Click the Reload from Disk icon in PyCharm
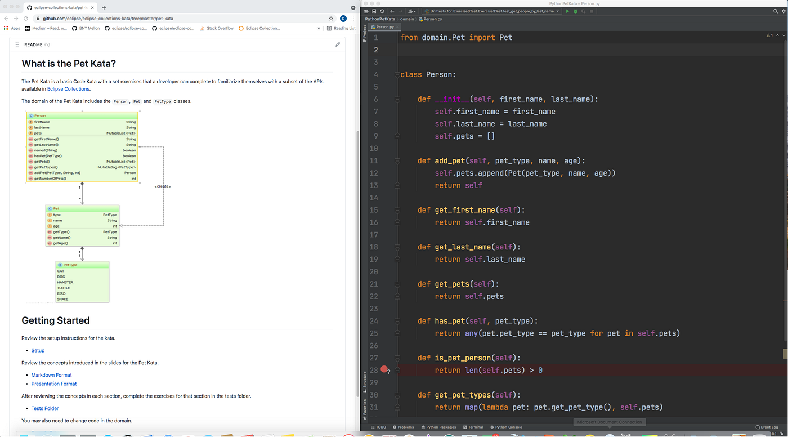The width and height of the screenshot is (788, 437). (382, 11)
